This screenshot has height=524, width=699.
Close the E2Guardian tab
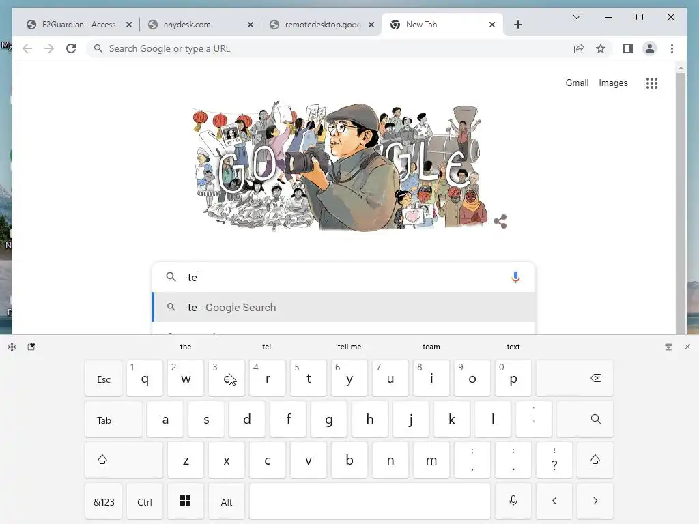[x=129, y=25]
